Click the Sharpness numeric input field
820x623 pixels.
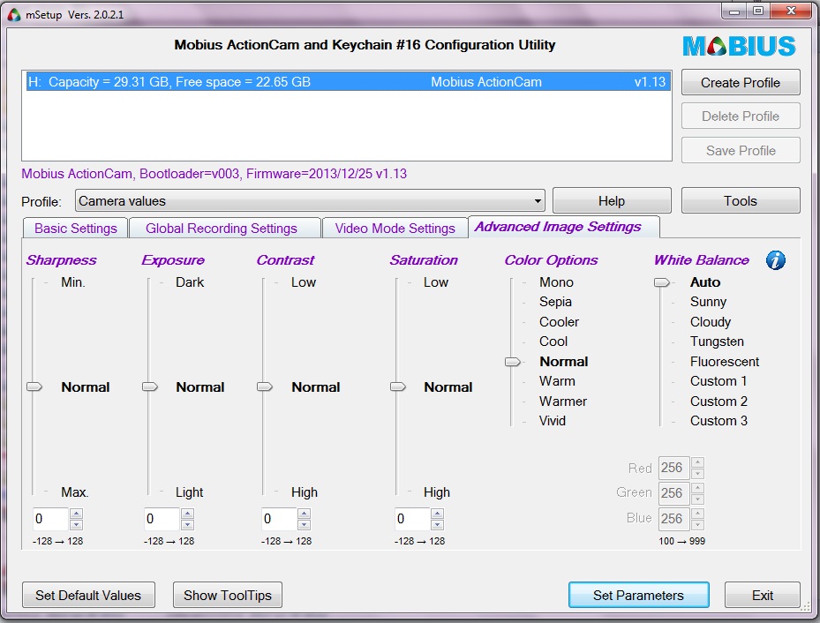click(49, 519)
